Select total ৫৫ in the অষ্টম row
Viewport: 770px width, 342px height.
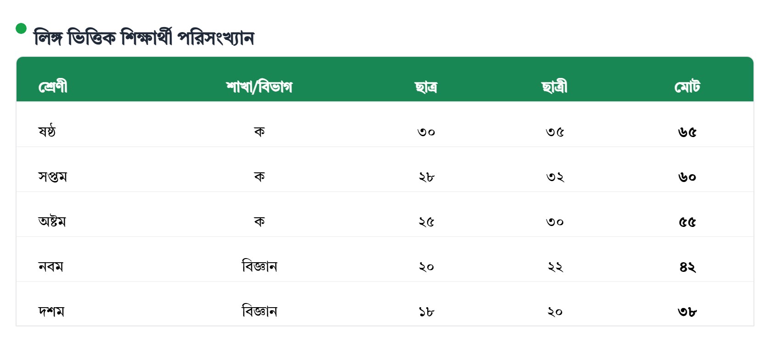pyautogui.click(x=687, y=222)
